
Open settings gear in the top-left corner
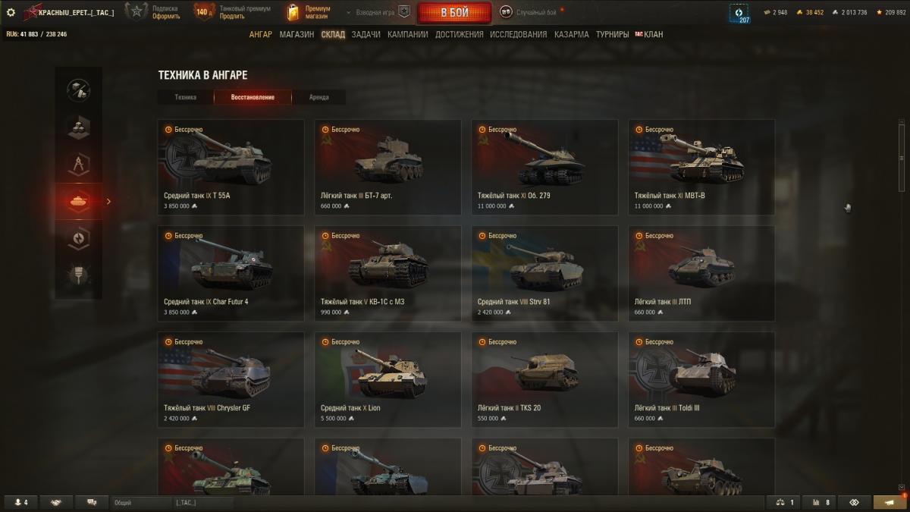click(x=11, y=12)
